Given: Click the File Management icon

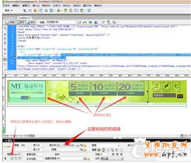Looking at the screenshot, I should point(90,22).
